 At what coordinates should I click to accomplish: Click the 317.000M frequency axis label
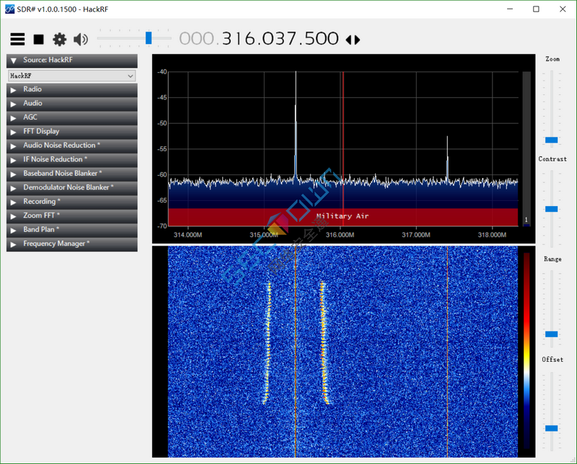pos(416,235)
